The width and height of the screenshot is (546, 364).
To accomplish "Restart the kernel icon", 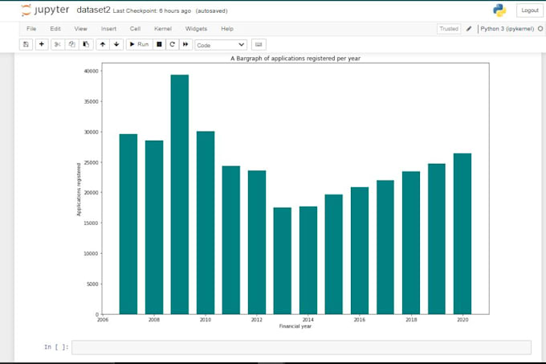I will [x=172, y=44].
